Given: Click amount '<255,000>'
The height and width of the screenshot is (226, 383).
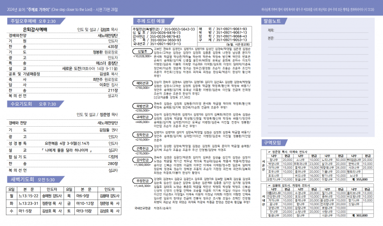Looking at the screenshot, I should pos(142,111).
